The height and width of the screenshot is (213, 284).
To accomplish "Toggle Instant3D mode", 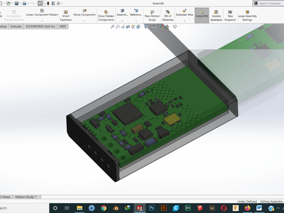I will [x=202, y=15].
